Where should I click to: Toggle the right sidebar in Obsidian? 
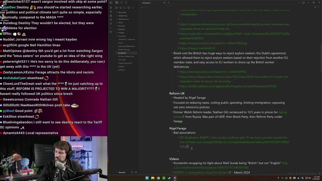coord(303,3)
